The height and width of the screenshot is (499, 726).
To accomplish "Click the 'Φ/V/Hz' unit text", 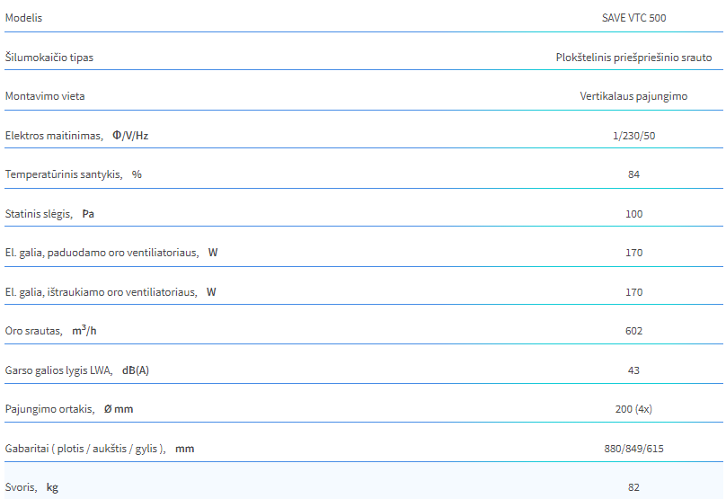I will pyautogui.click(x=130, y=136).
